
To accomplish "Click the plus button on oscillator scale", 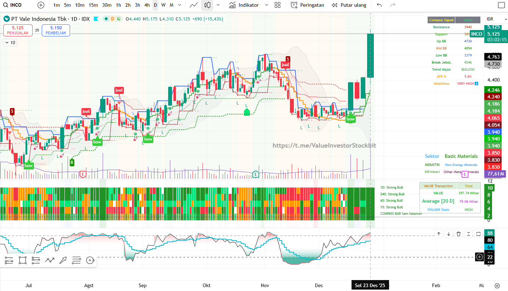I will (479, 257).
